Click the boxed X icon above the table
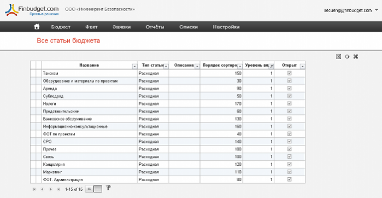 (338, 56)
